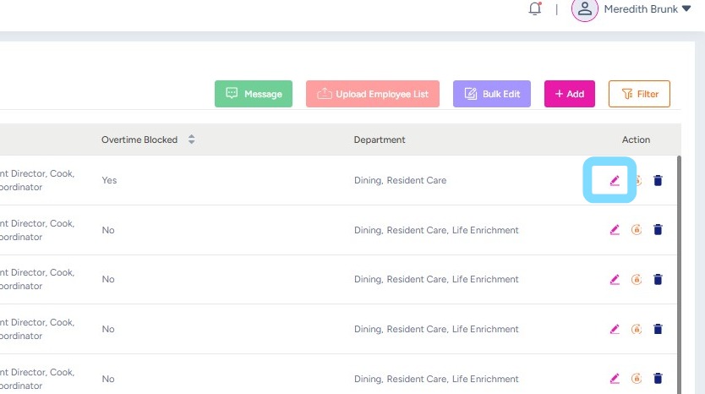Click Upload Employee List button
The width and height of the screenshot is (705, 394).
(373, 94)
